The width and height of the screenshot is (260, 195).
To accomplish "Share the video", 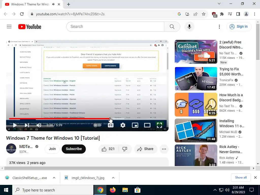I will coord(145,149).
